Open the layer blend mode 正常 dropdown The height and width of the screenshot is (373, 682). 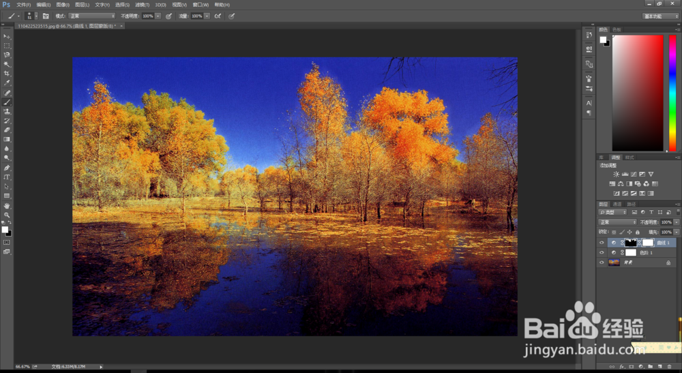coord(617,222)
